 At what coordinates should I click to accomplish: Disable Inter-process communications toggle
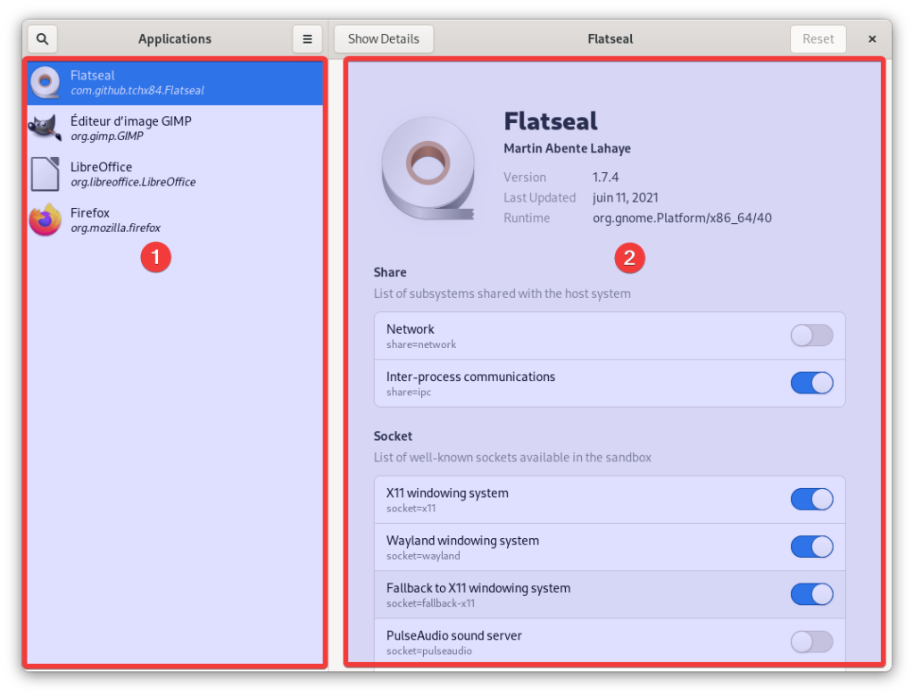pos(811,384)
